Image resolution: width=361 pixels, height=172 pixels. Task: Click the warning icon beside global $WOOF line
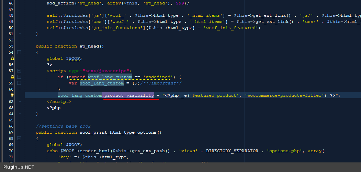(x=12, y=58)
